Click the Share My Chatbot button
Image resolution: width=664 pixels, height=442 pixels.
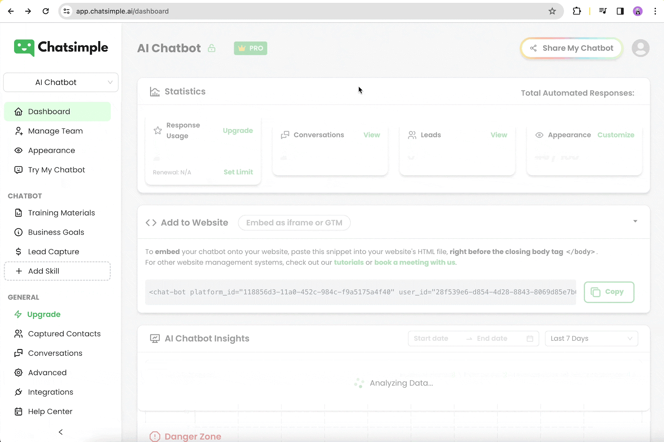(571, 48)
